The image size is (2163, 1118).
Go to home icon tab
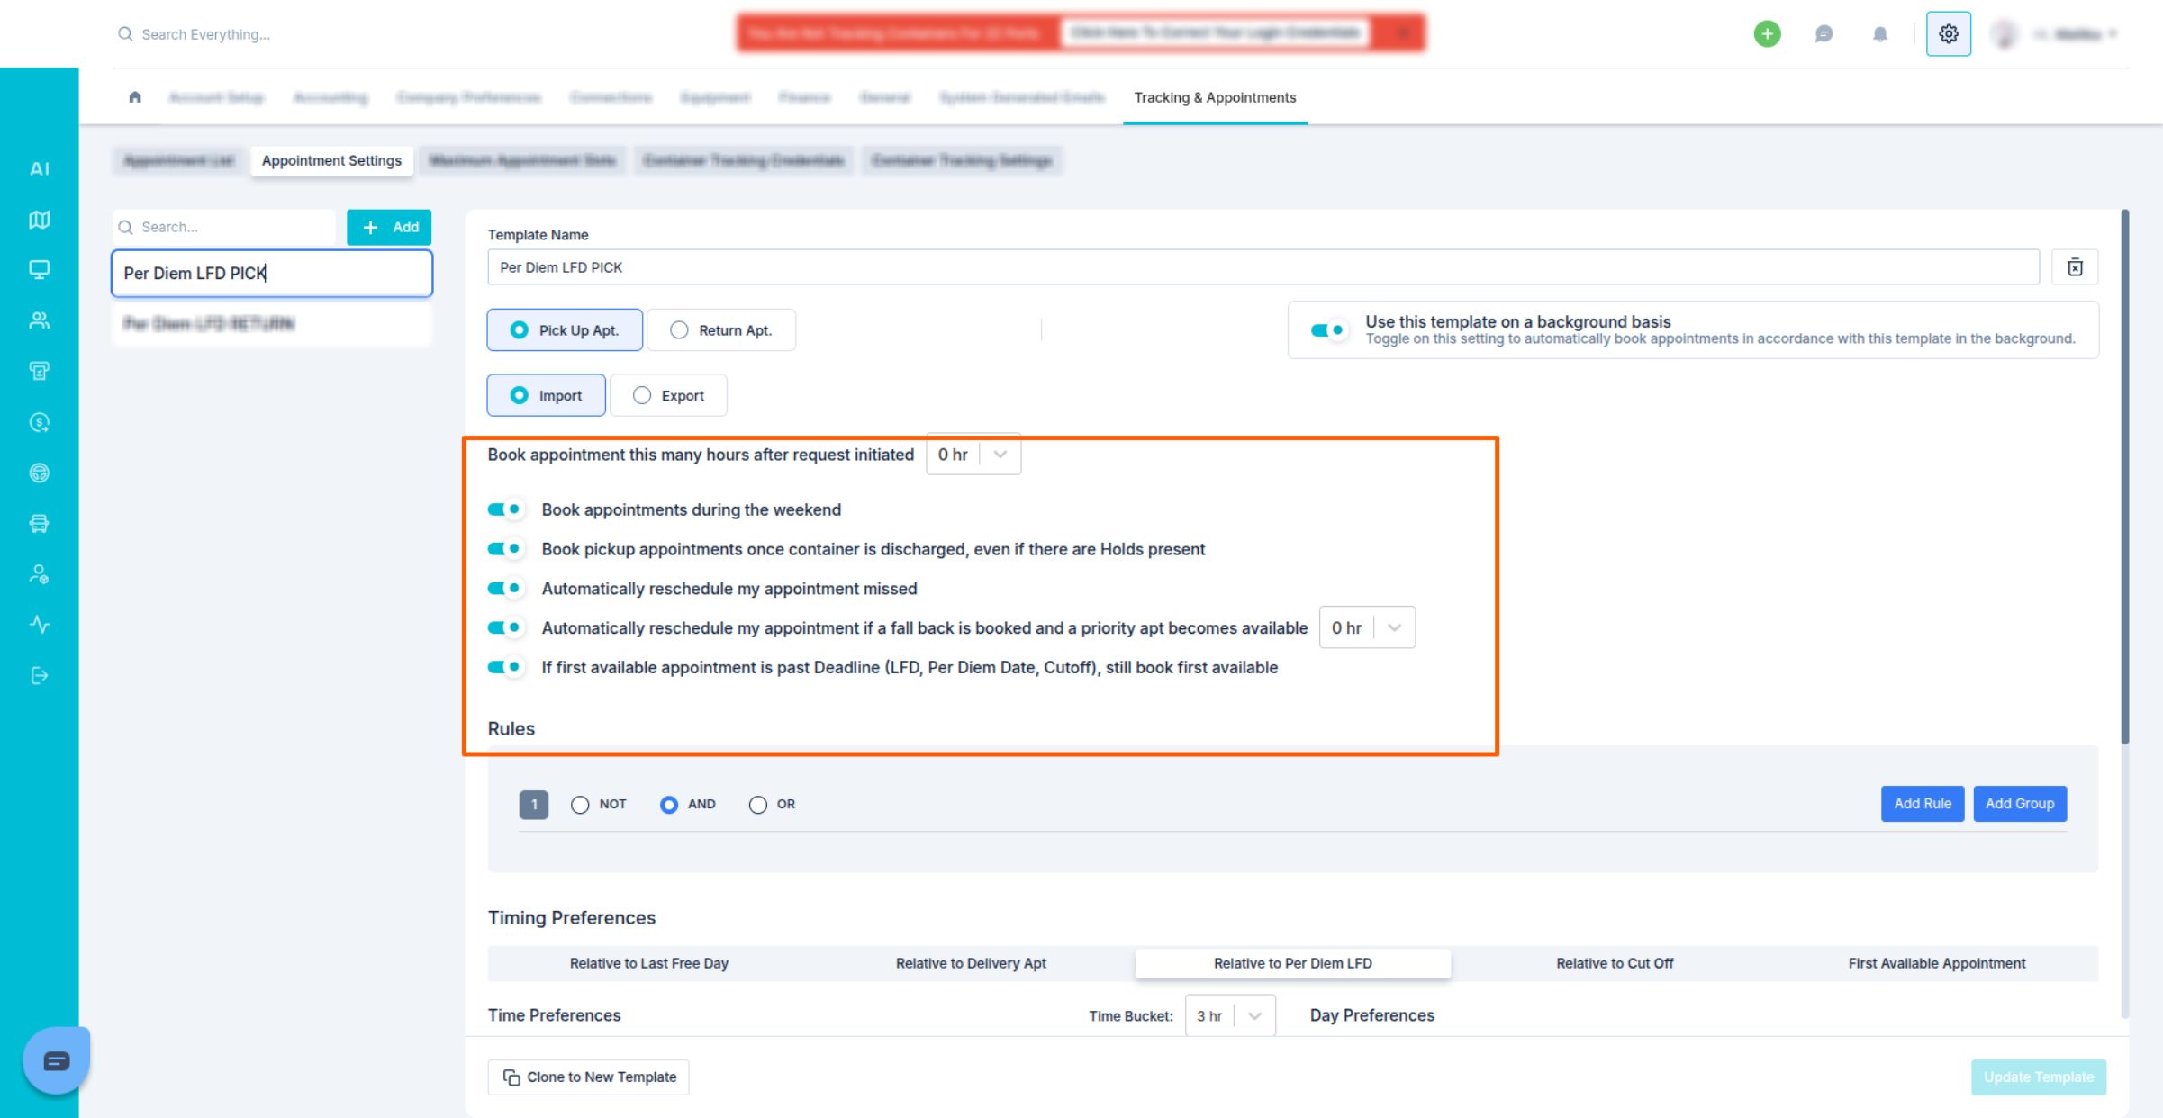click(x=135, y=97)
